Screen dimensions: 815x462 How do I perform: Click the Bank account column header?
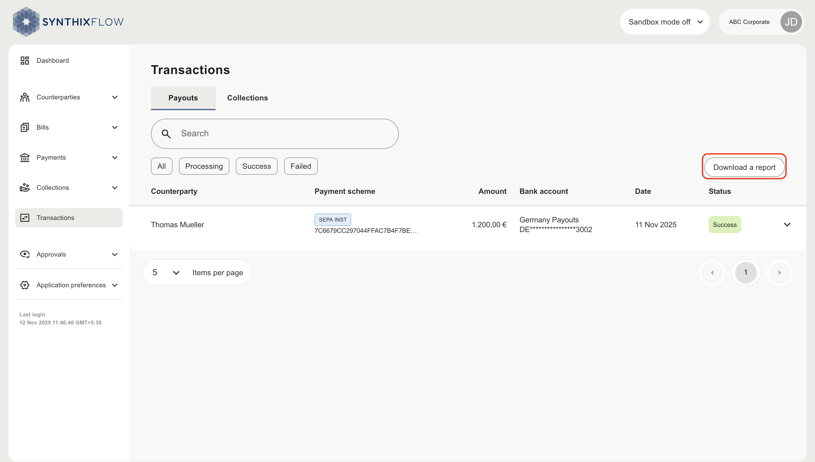coord(544,191)
